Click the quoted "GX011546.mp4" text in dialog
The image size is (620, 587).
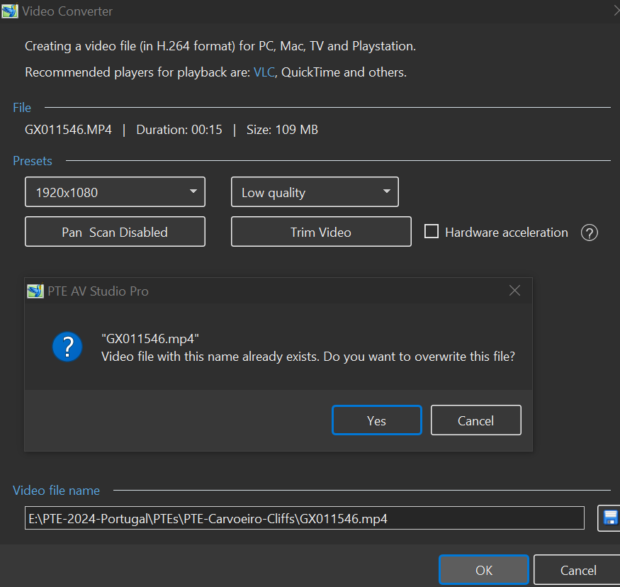pyautogui.click(x=150, y=339)
